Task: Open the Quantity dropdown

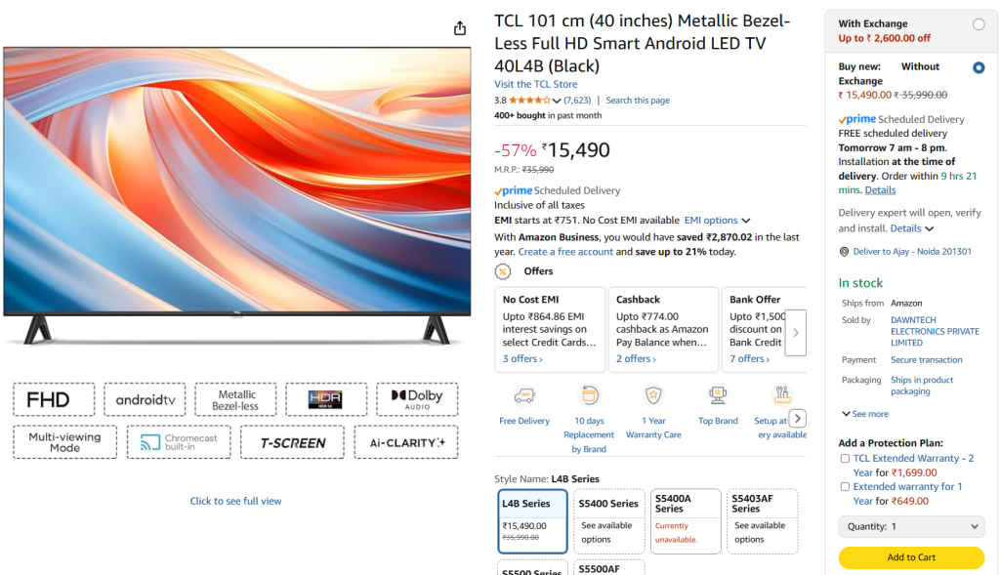Action: pyautogui.click(x=910, y=526)
